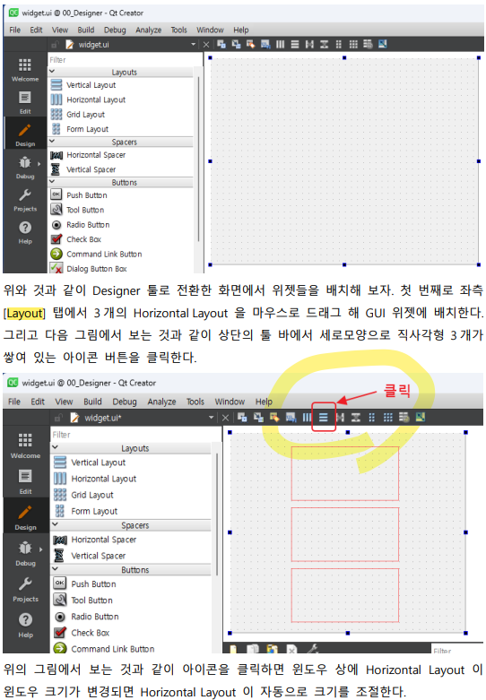Image resolution: width=486 pixels, height=700 pixels.
Task: Toggle the lock icon beside widget.ui, upper screenshot
Action: coord(55,44)
